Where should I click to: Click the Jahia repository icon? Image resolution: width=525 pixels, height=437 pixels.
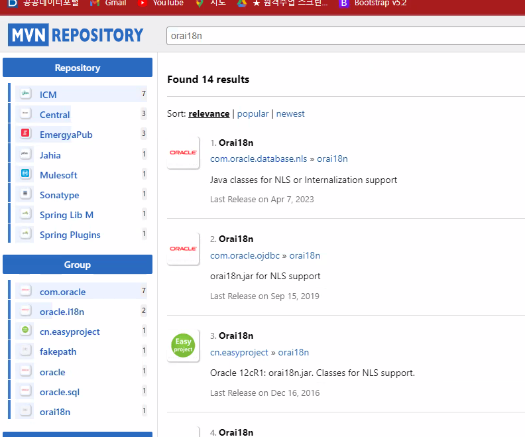25,154
